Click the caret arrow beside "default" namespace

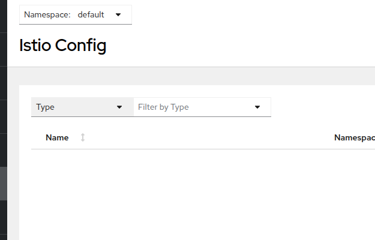pyautogui.click(x=118, y=15)
